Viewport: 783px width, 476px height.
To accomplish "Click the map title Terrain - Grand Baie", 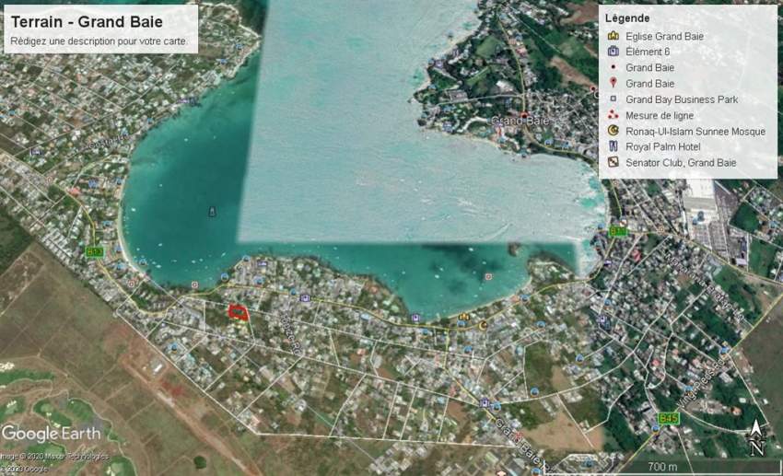I will (x=87, y=22).
